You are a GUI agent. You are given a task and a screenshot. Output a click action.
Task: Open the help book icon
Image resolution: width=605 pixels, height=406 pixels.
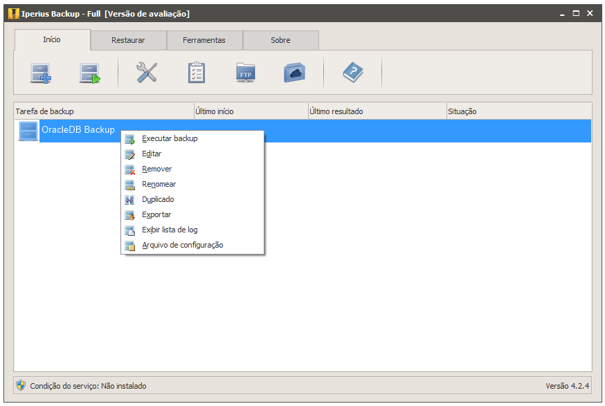click(x=353, y=73)
